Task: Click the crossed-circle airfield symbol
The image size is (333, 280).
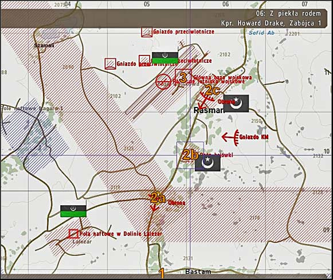Action: click(163, 82)
